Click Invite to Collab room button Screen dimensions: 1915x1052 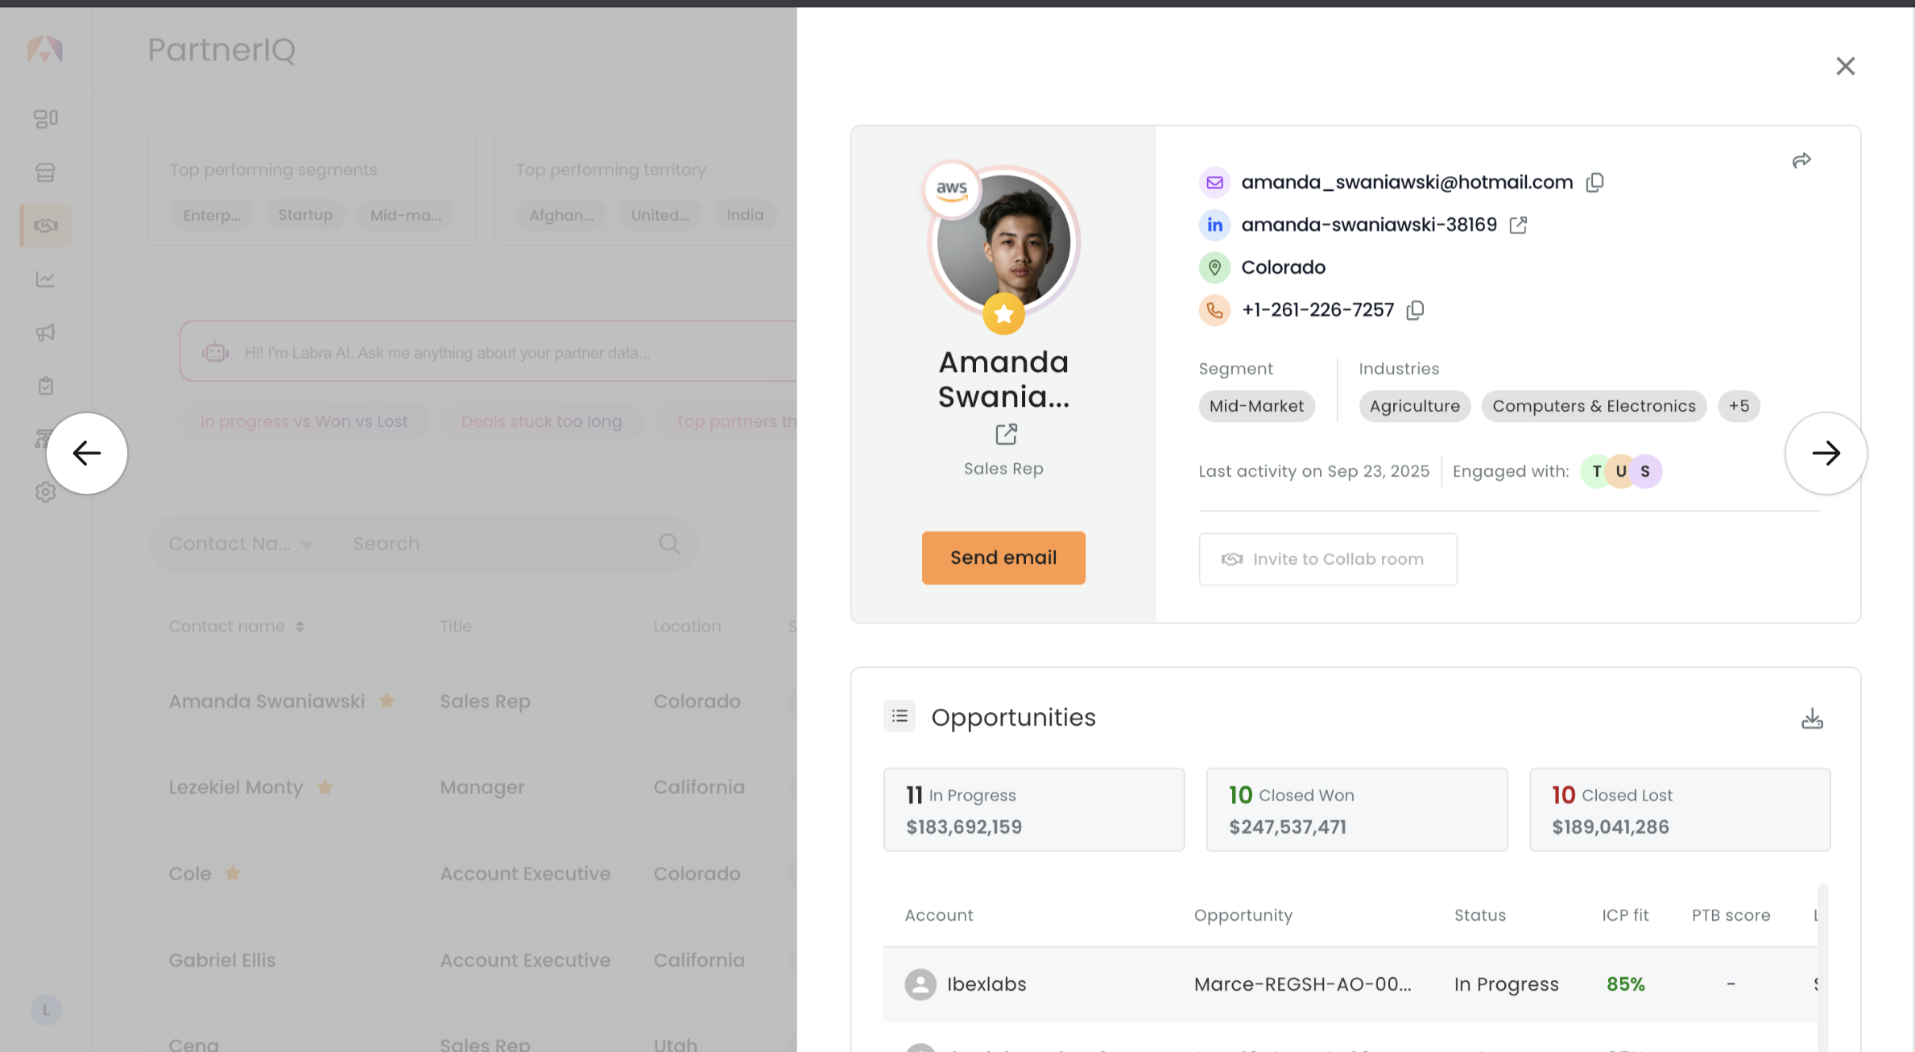(1327, 559)
